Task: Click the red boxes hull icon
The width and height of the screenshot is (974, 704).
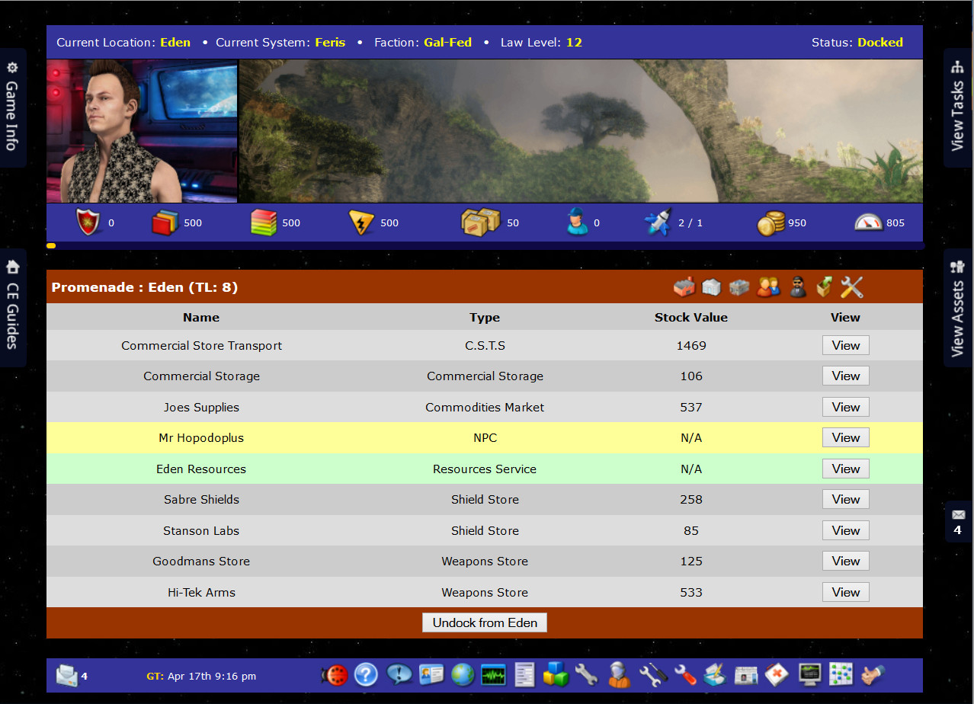Action: (164, 222)
